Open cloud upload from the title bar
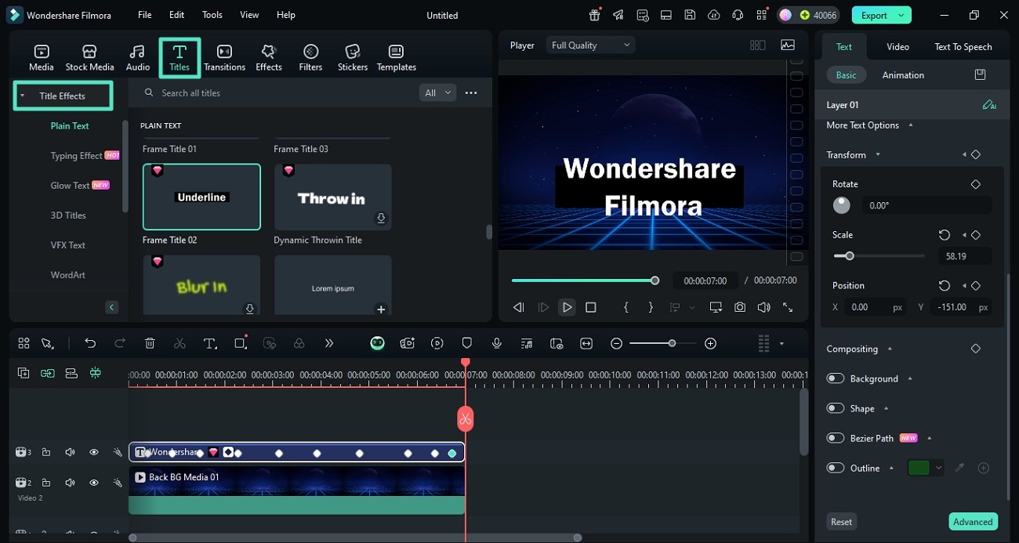The height and width of the screenshot is (543, 1019). pos(713,15)
